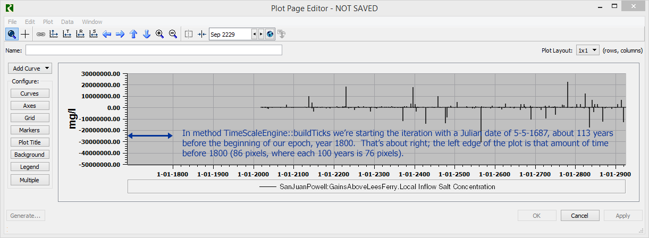Click the grayed-out icon after globe
649x238 pixels.
(282, 34)
